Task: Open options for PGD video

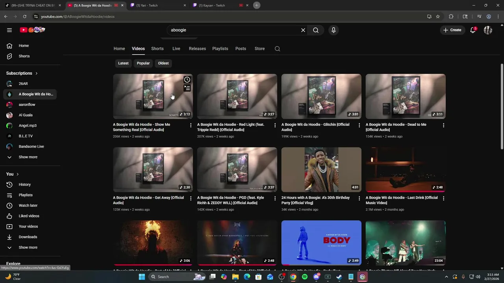Action: tap(275, 198)
